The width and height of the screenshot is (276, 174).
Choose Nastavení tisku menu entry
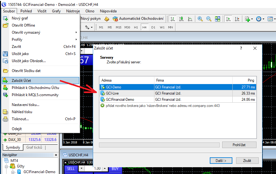[41, 105]
